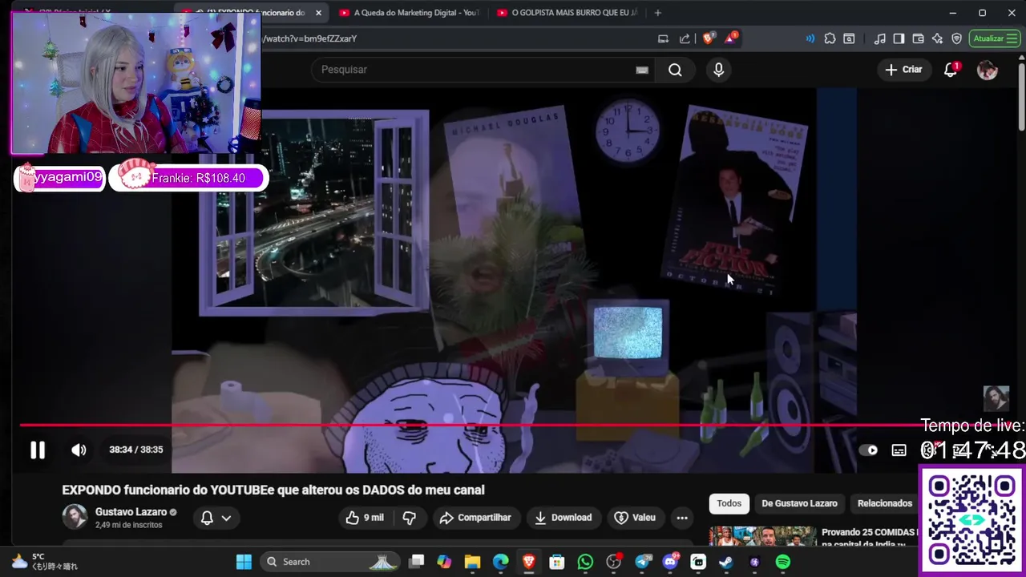1026x577 pixels.
Task: Toggle the browser sidebar panel icon
Action: tap(899, 38)
